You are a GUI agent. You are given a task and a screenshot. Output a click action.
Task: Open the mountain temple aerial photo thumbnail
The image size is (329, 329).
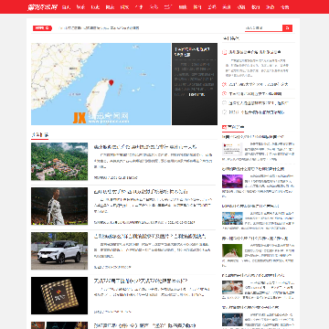pos(59,162)
